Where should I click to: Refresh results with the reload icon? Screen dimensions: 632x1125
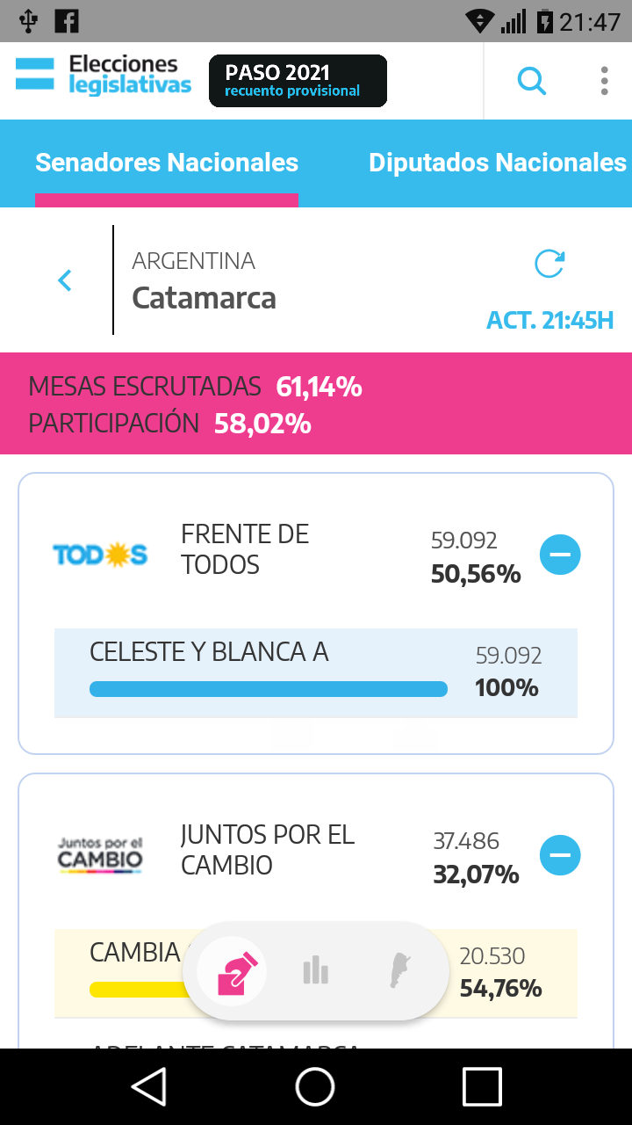(x=549, y=264)
